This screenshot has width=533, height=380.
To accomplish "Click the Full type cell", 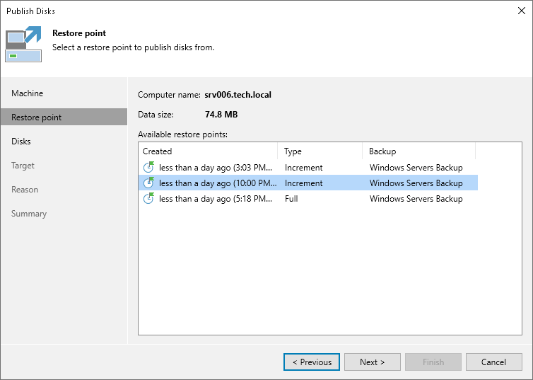I will [x=291, y=199].
